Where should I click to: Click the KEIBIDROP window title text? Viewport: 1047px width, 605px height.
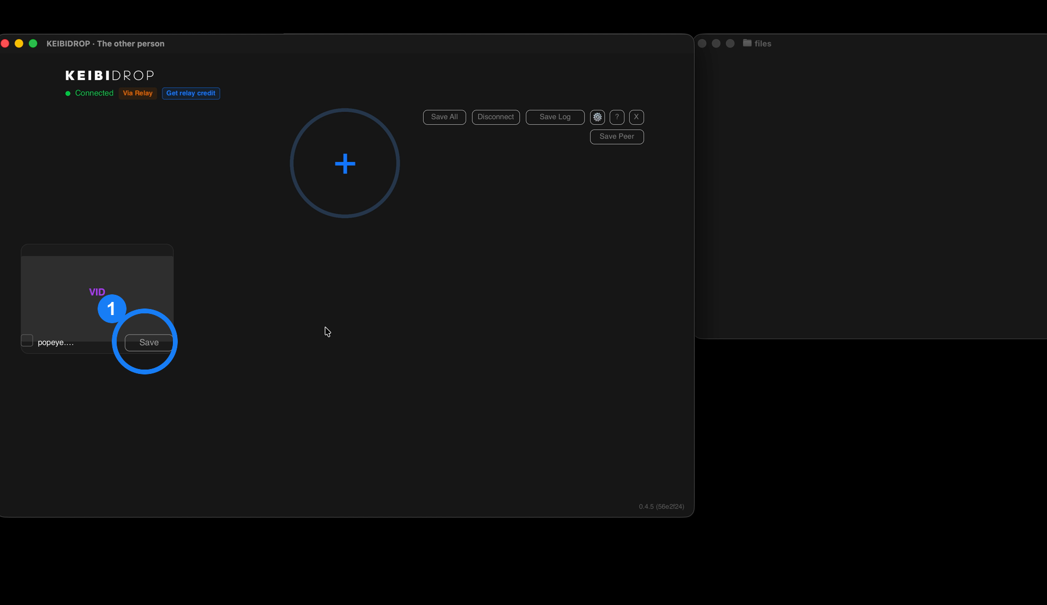105,44
